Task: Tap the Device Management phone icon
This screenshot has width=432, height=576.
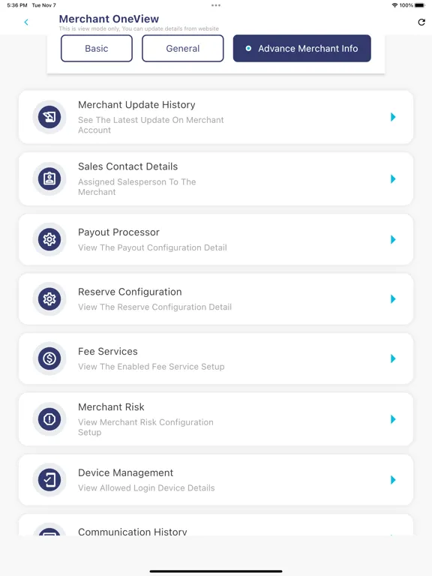Action: tap(49, 479)
